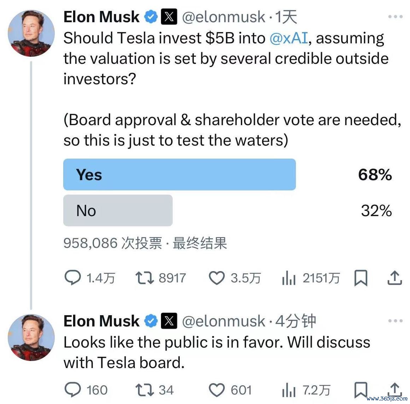
Task: Open the three-dot menu on the follow-up tweet
Action: tap(396, 321)
